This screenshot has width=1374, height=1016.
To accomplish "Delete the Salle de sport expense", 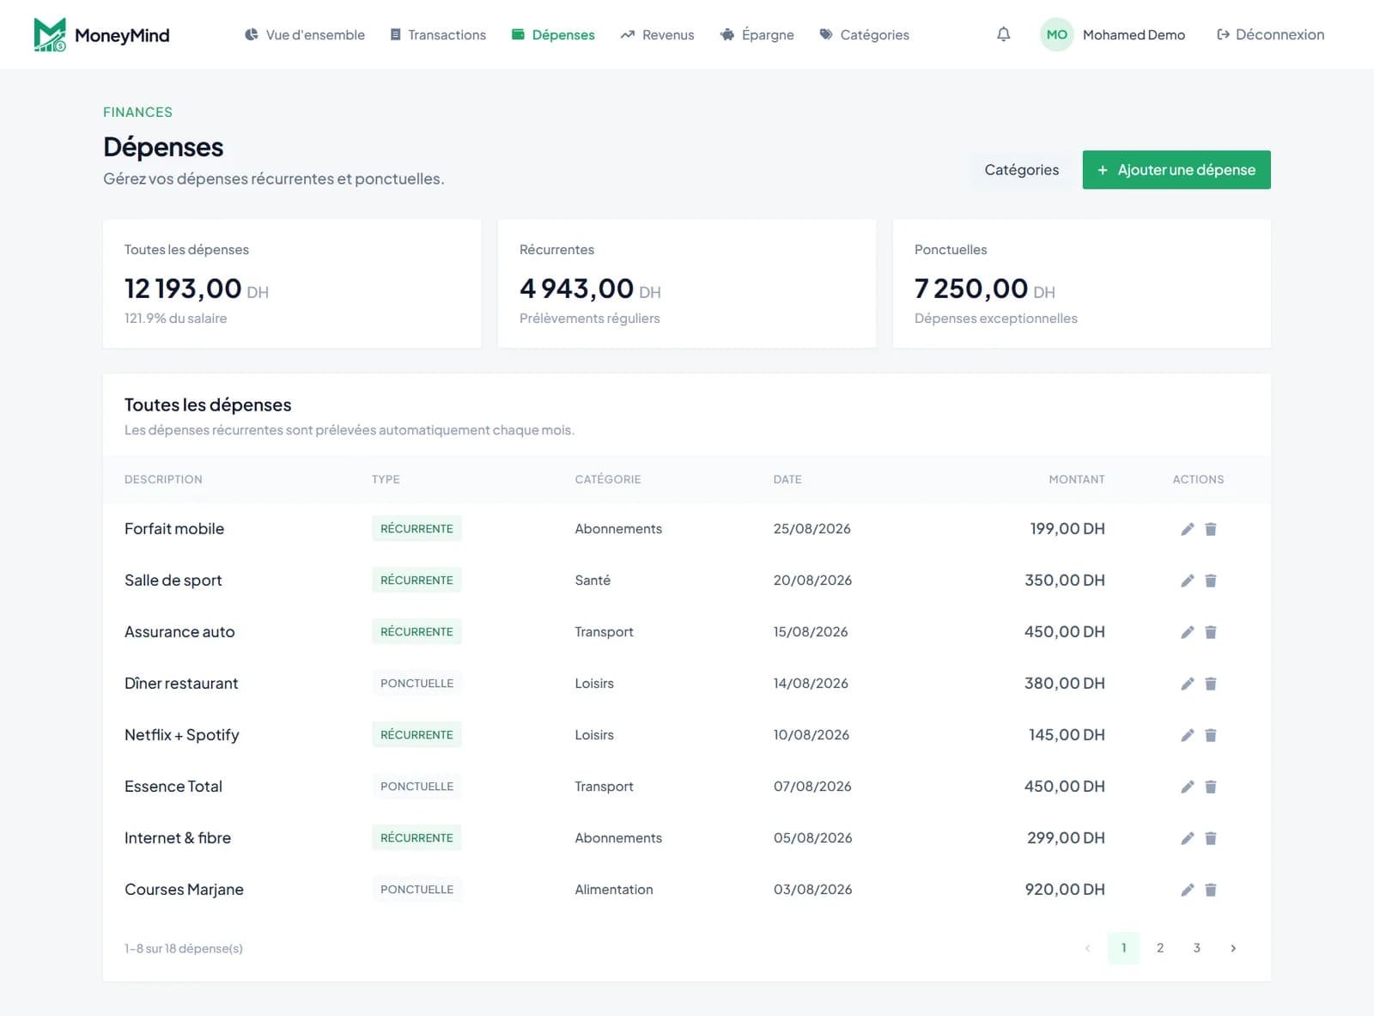I will [x=1211, y=581].
